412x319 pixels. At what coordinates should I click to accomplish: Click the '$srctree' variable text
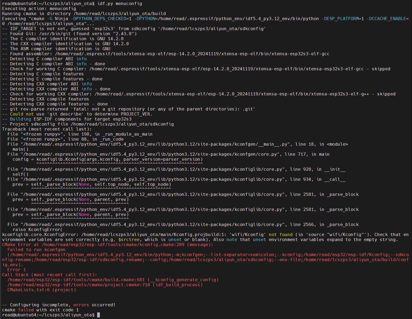tap(129, 240)
